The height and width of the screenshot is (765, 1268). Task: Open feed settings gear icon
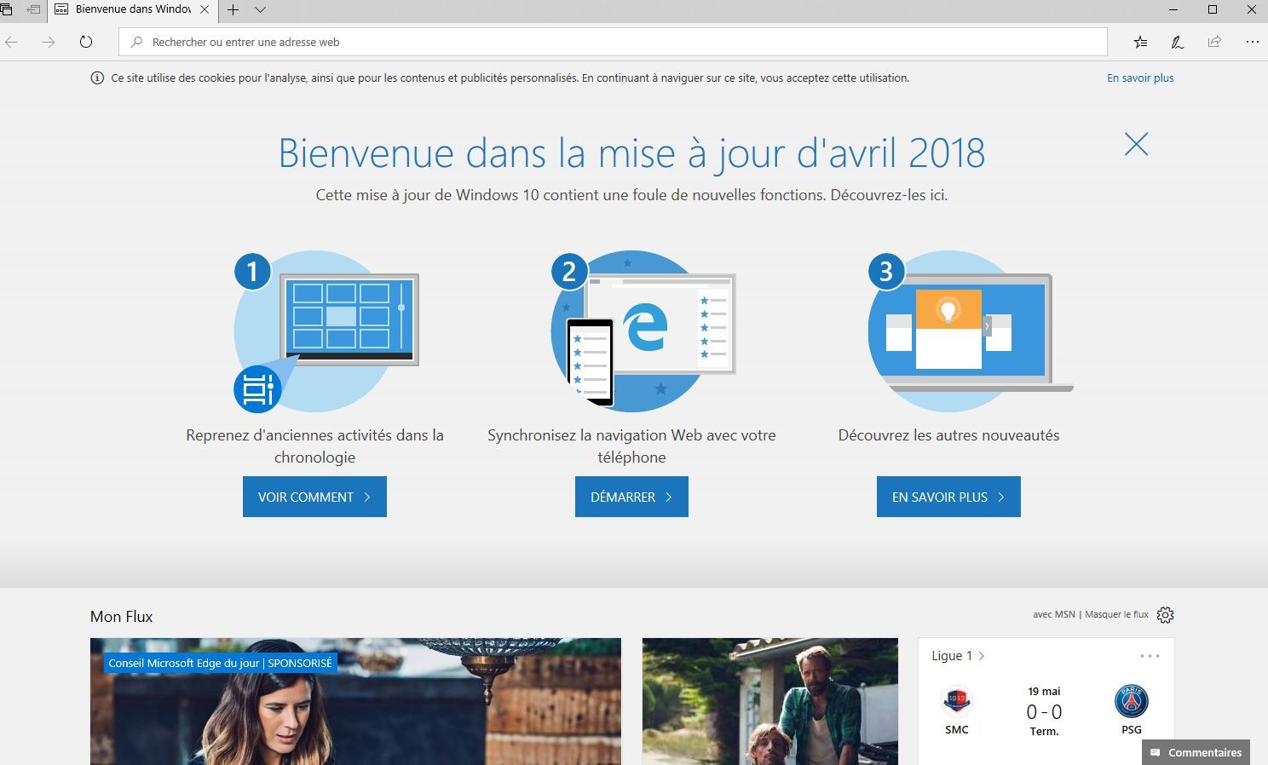tap(1166, 615)
